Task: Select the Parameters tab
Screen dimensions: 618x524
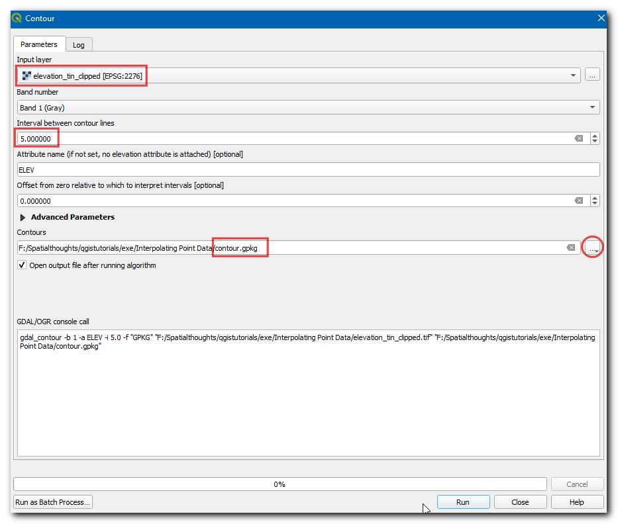Action: coord(39,44)
